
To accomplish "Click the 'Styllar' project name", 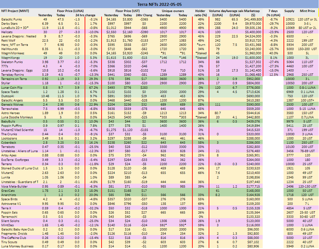I will [x=6, y=83].
